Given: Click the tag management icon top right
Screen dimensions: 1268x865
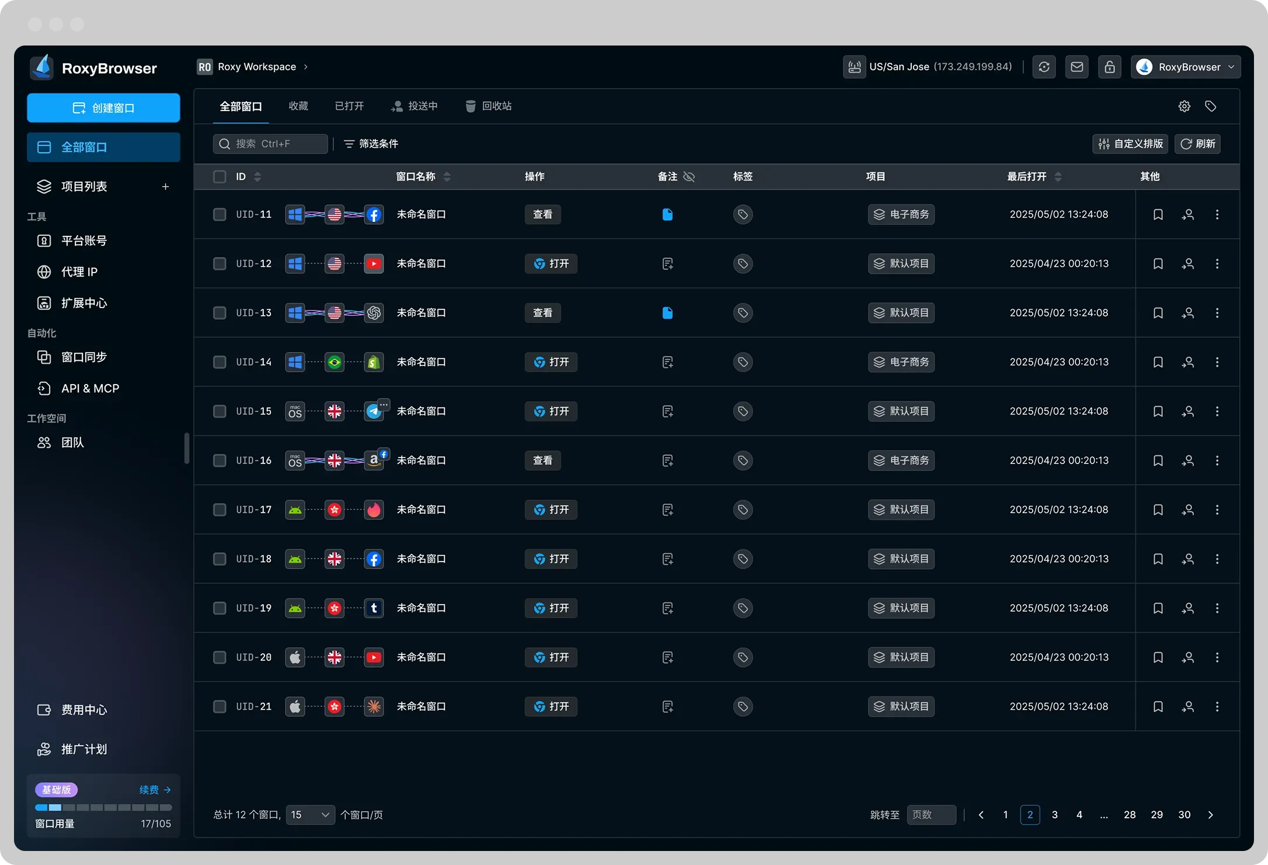Looking at the screenshot, I should (x=1211, y=106).
